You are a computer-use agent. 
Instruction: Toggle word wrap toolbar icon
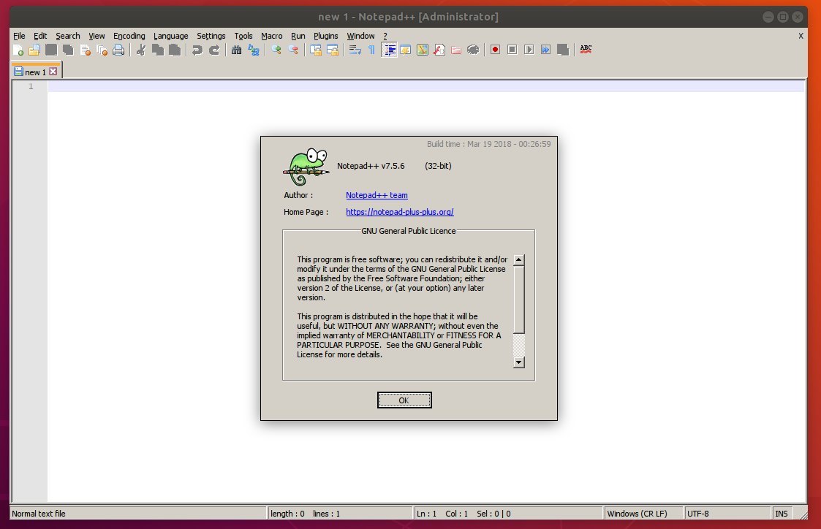[x=355, y=50]
